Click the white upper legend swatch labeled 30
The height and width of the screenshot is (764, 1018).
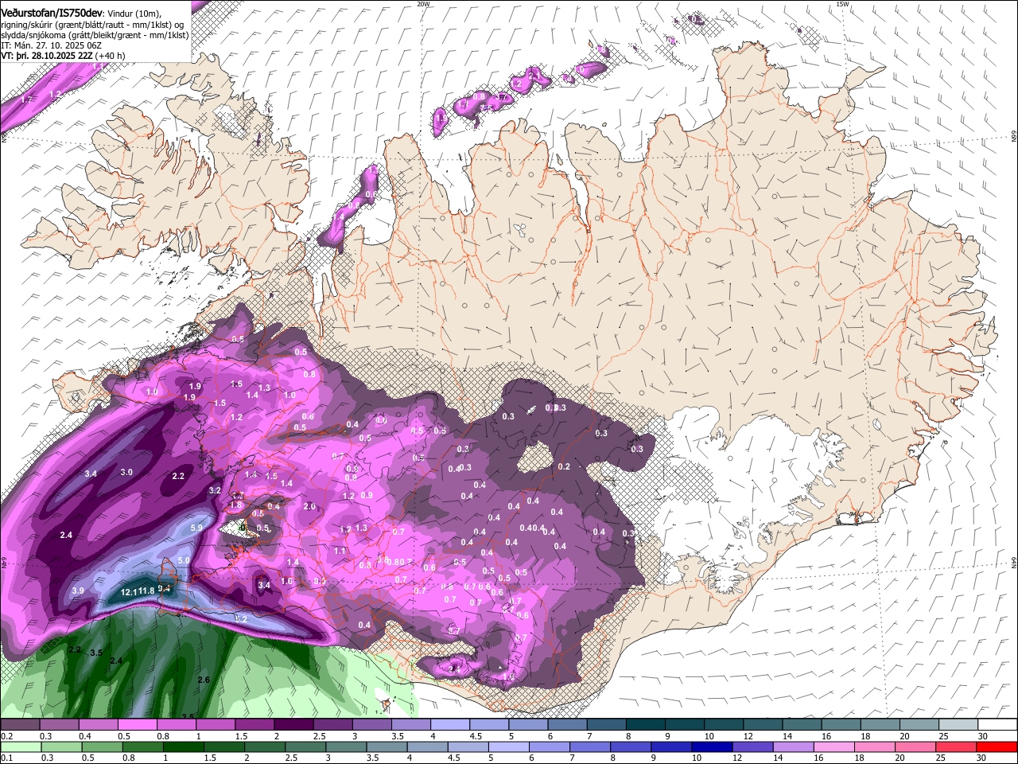pyautogui.click(x=997, y=724)
